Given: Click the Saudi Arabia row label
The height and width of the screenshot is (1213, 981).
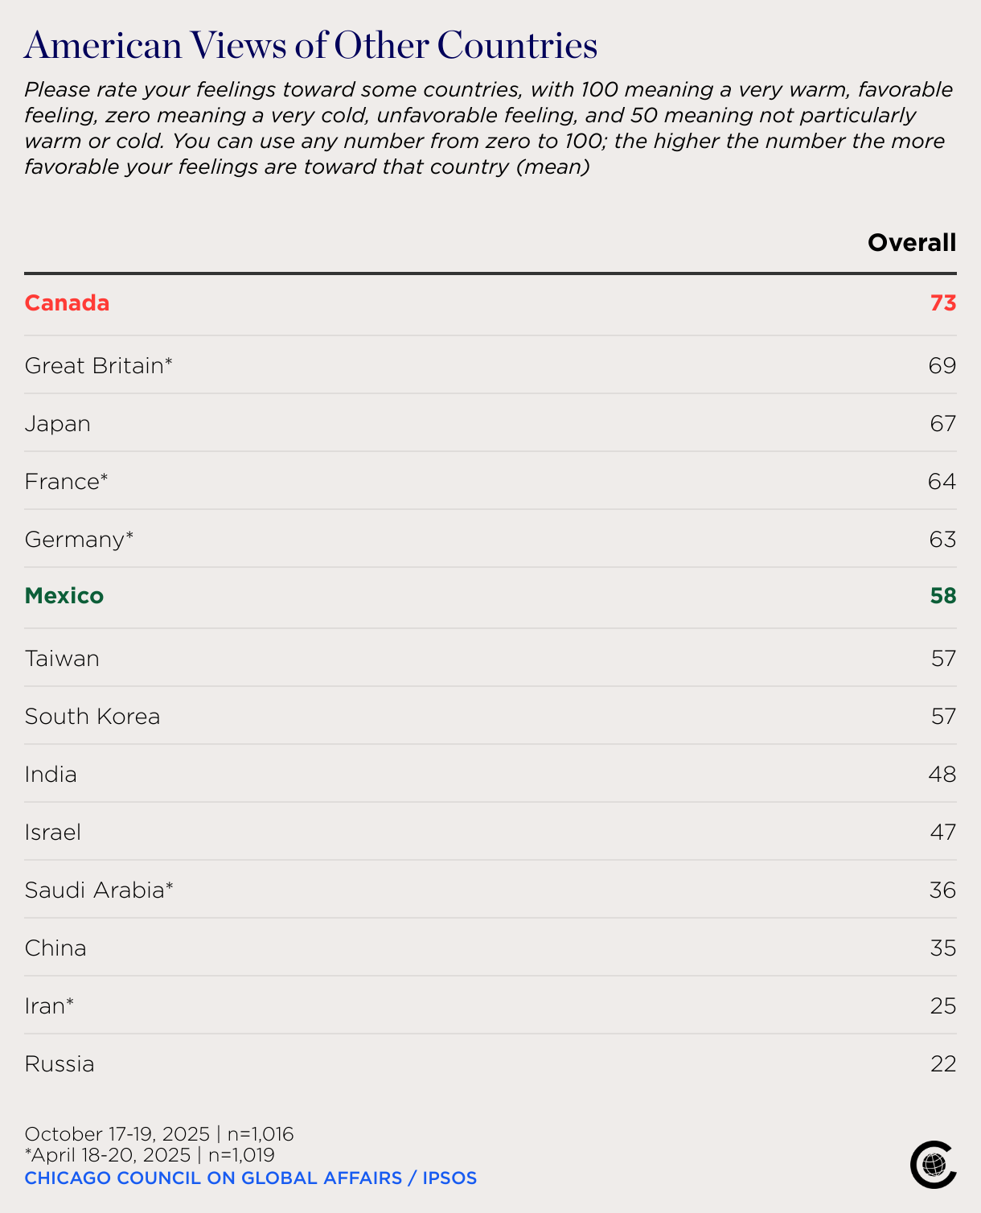Looking at the screenshot, I should (99, 890).
